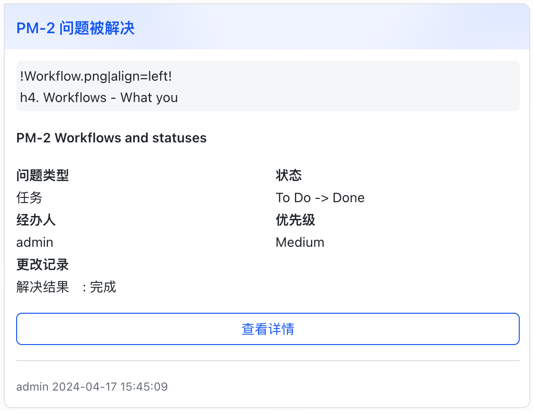Viewport: 533px width, 411px height.
Task: Select the 'h4. Workflows - What you' text
Action: pos(99,98)
